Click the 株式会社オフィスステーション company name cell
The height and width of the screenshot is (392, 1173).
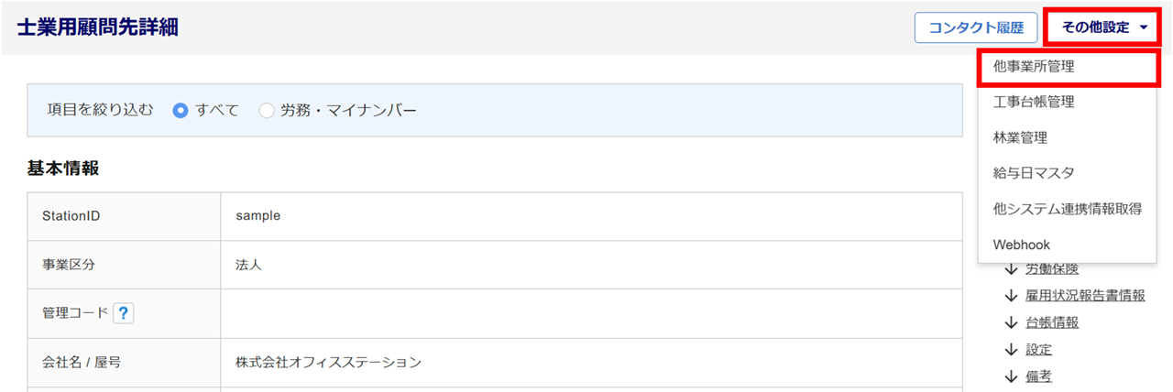[591, 362]
